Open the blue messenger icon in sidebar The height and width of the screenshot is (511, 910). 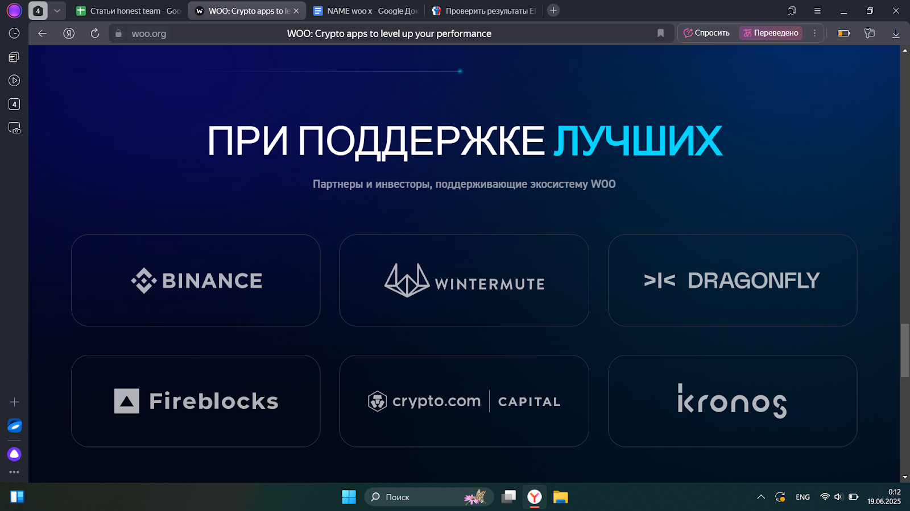coord(14,426)
